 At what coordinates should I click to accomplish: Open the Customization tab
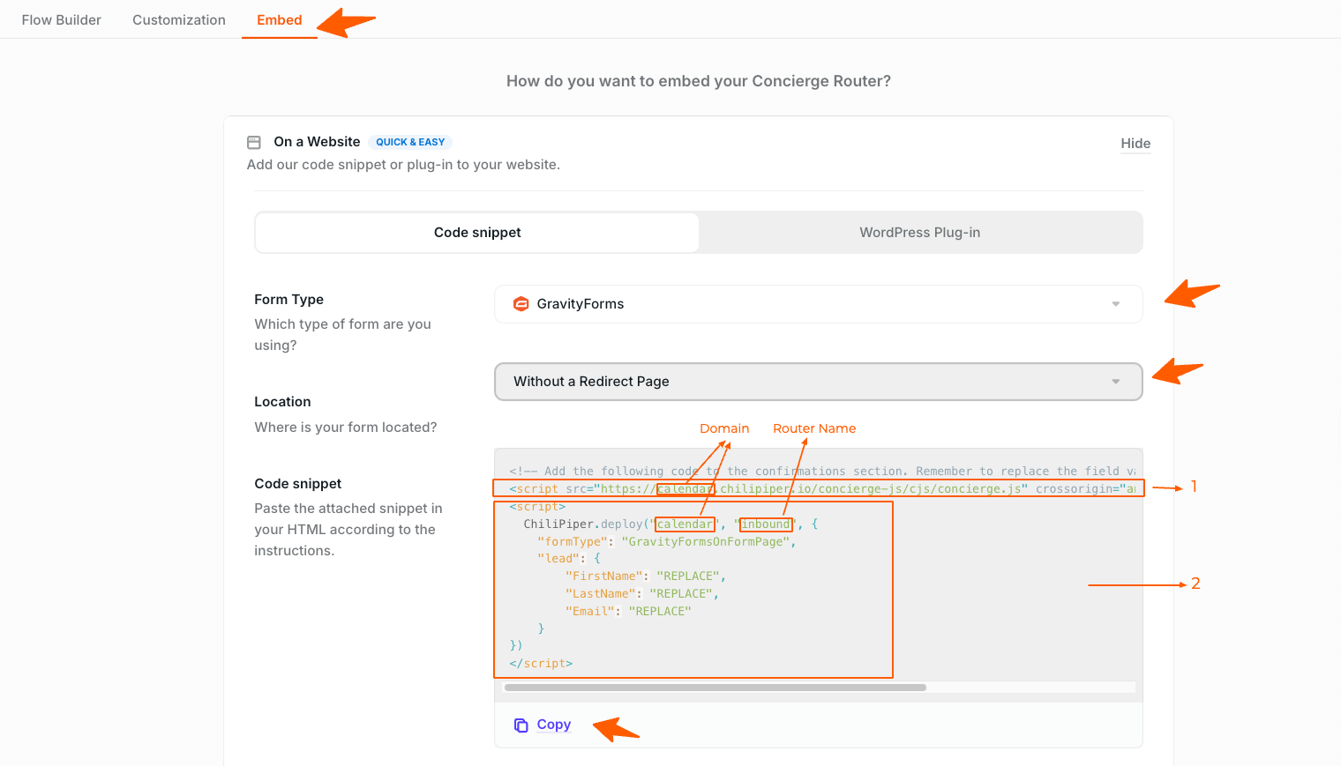tap(179, 19)
